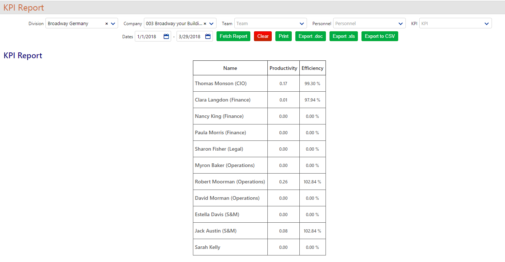This screenshot has height=262, width=505.
Task: Click the Fetch Report button
Action: 233,36
